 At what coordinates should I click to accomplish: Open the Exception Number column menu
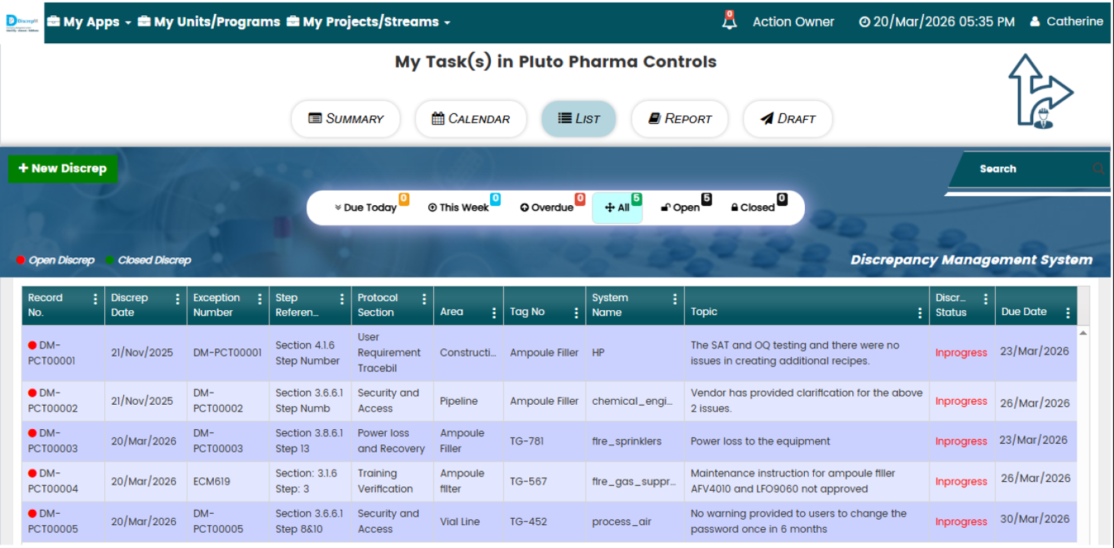(x=260, y=298)
